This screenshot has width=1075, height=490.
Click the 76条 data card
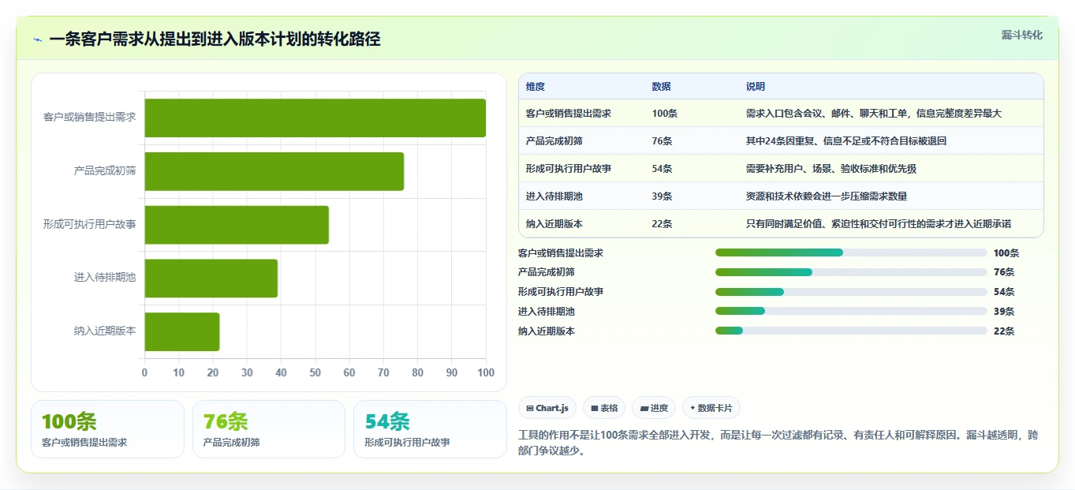point(269,429)
